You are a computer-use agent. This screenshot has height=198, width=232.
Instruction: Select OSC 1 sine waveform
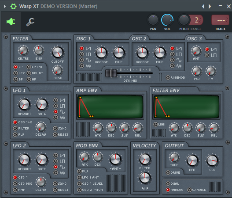click(x=81, y=60)
